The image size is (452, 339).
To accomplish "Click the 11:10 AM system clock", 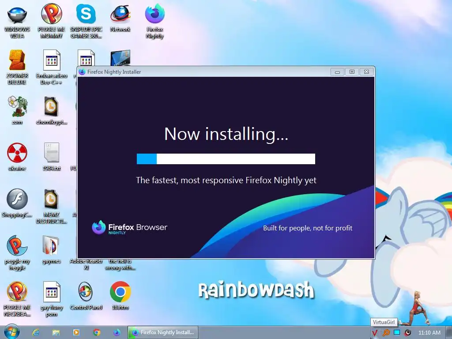I will coord(429,333).
